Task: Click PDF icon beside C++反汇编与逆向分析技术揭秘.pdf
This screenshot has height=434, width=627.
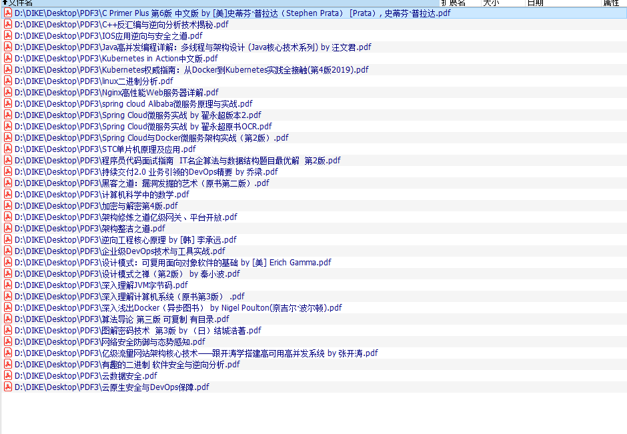Action: [x=7, y=24]
